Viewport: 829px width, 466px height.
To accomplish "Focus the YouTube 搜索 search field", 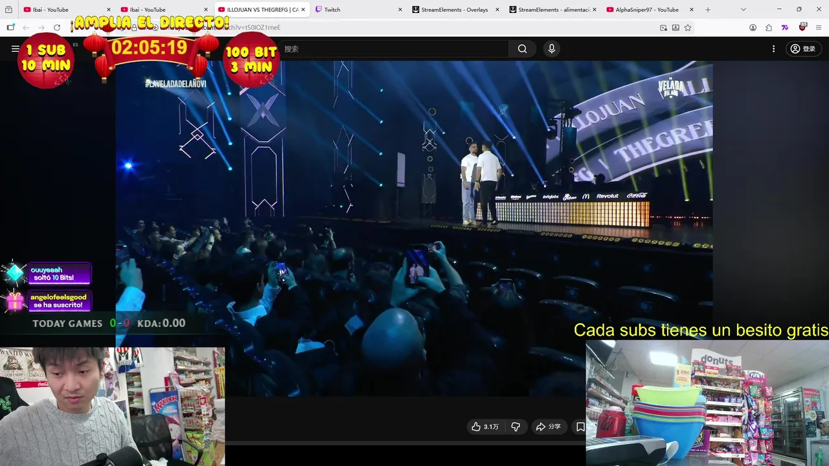I will pos(393,49).
